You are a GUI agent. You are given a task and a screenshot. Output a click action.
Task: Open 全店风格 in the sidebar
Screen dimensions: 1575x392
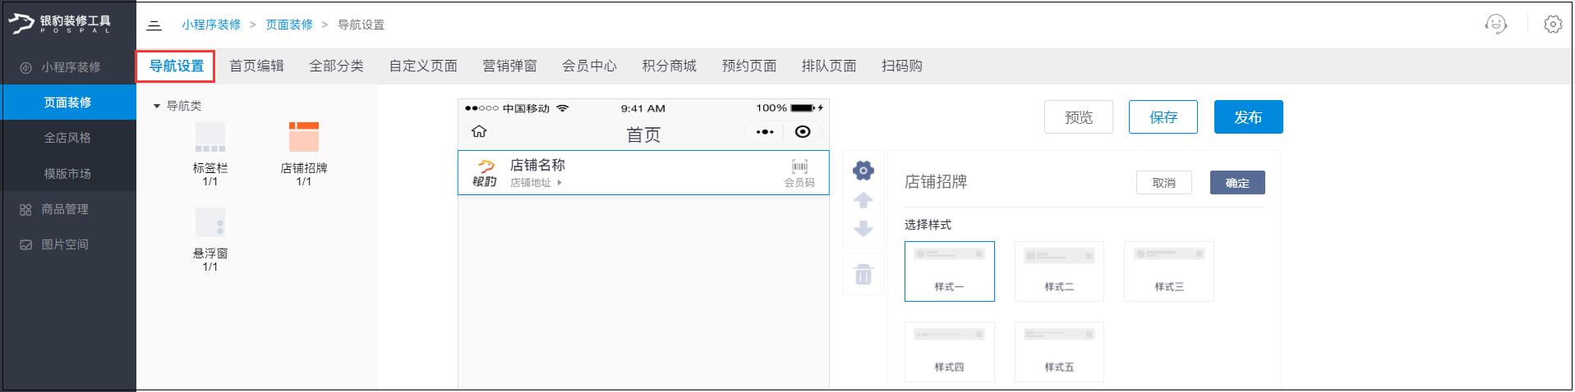[x=67, y=138]
